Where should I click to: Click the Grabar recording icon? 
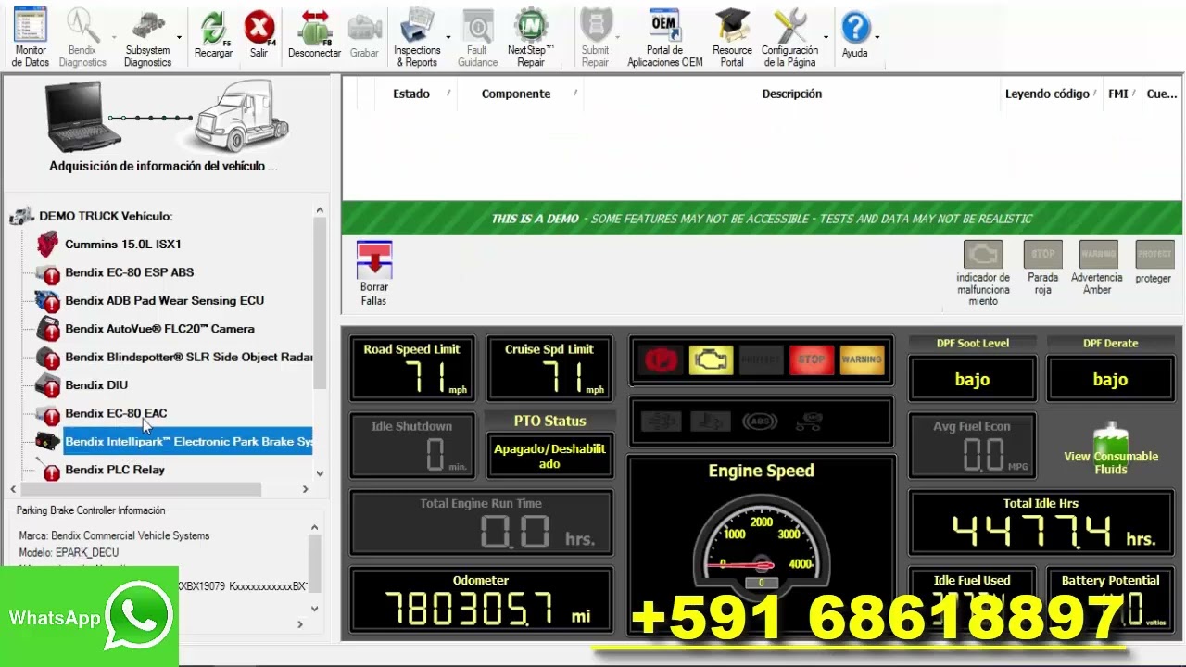click(364, 35)
